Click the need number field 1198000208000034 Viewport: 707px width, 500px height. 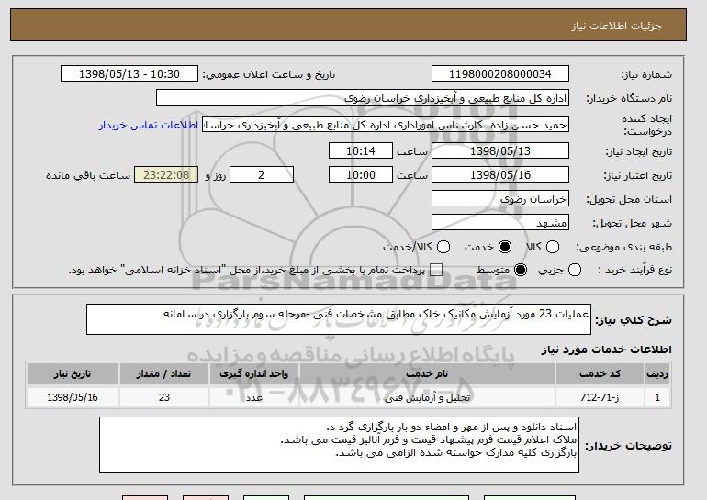coord(500,74)
